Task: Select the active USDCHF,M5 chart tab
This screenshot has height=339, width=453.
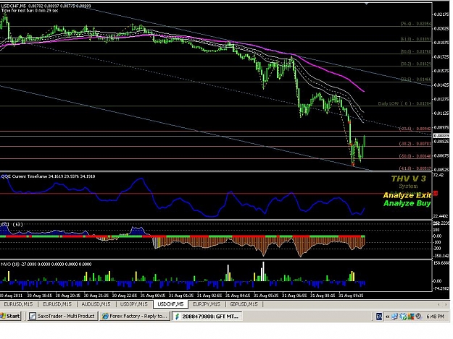Action: coord(170,304)
